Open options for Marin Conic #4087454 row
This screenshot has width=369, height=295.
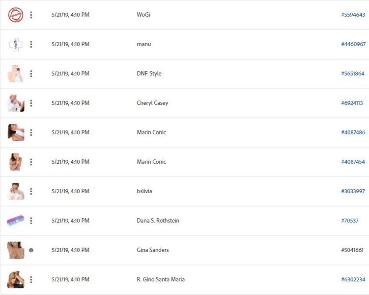(31, 162)
